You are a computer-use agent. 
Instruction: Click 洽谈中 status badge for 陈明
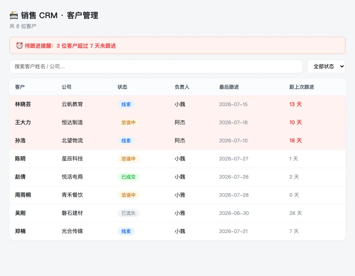(x=128, y=159)
